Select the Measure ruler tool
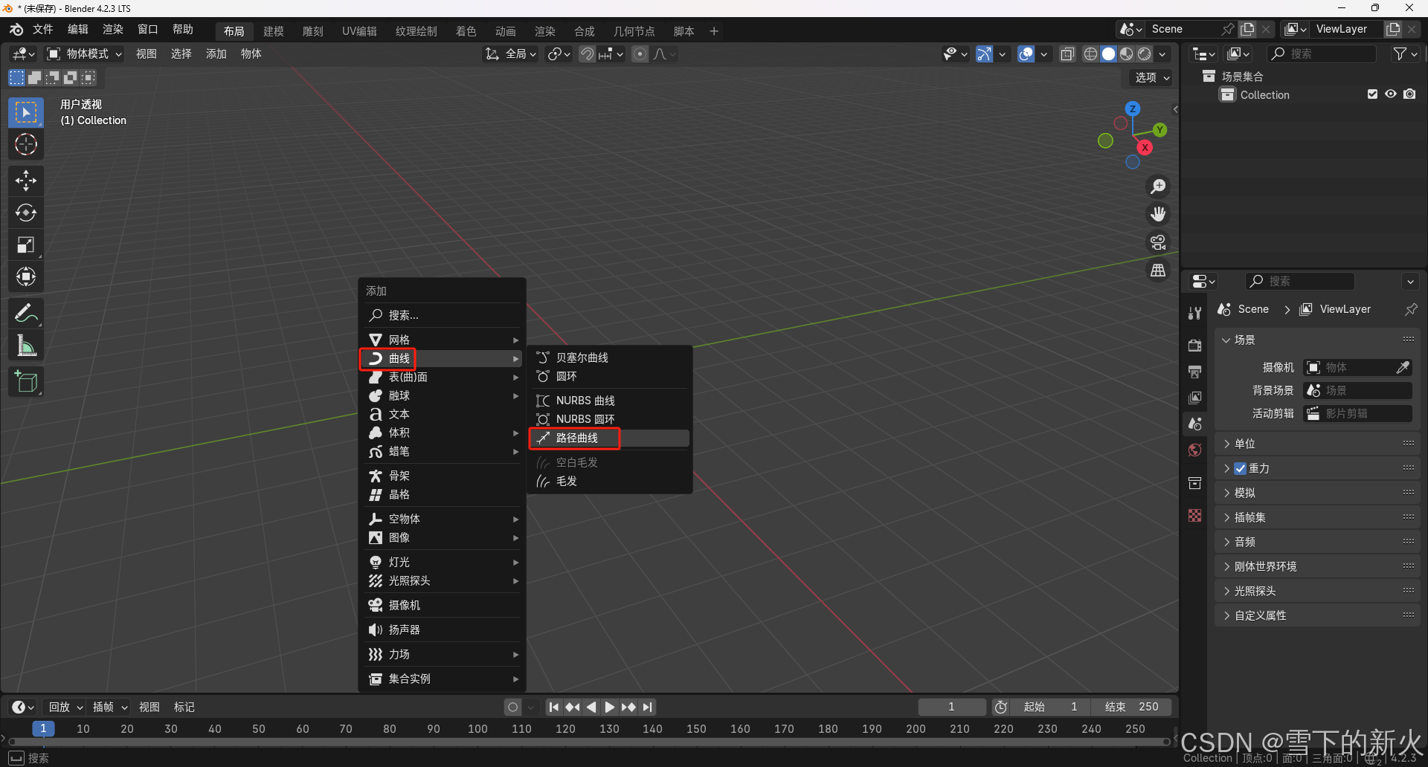The width and height of the screenshot is (1428, 767). tap(26, 345)
